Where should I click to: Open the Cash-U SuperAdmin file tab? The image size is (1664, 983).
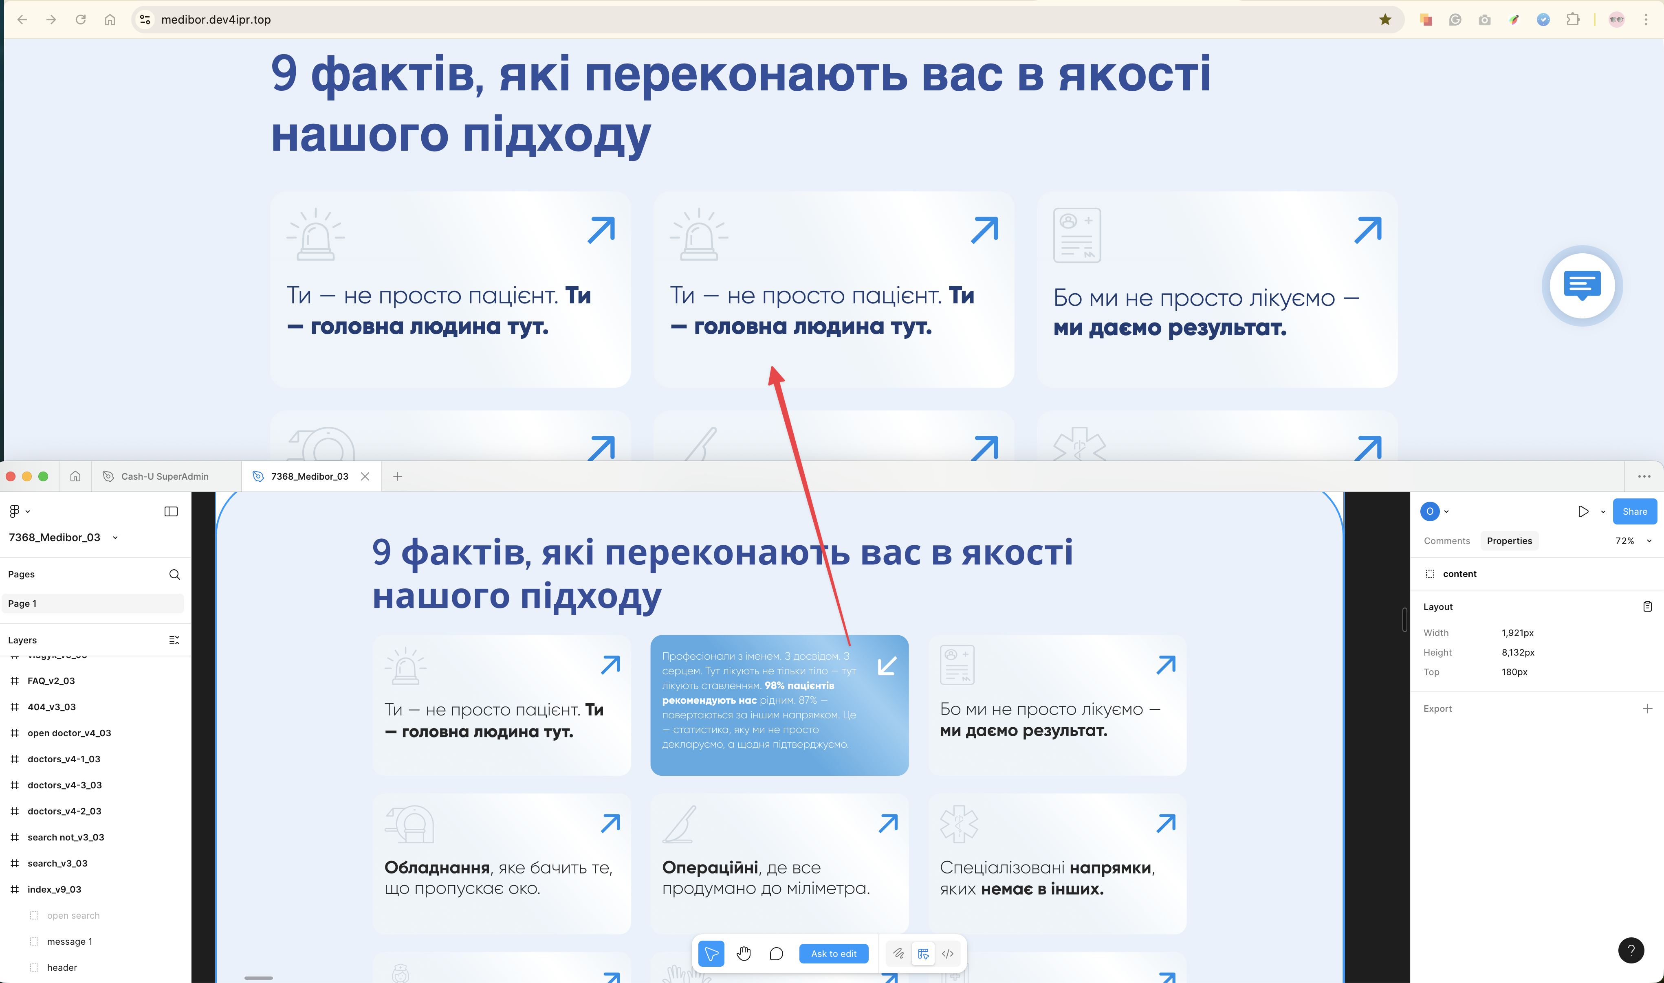pos(164,476)
